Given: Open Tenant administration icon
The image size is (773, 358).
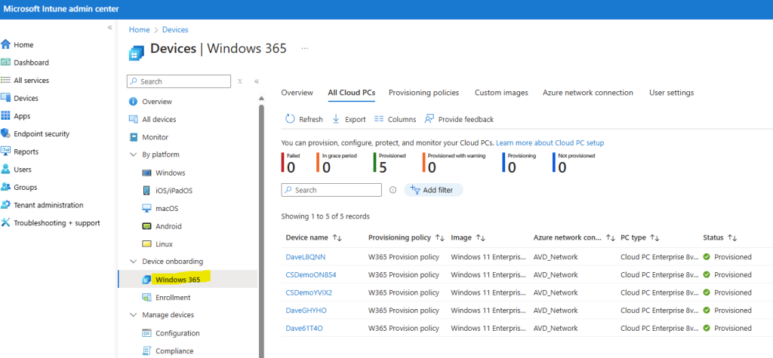Looking at the screenshot, I should point(6,205).
